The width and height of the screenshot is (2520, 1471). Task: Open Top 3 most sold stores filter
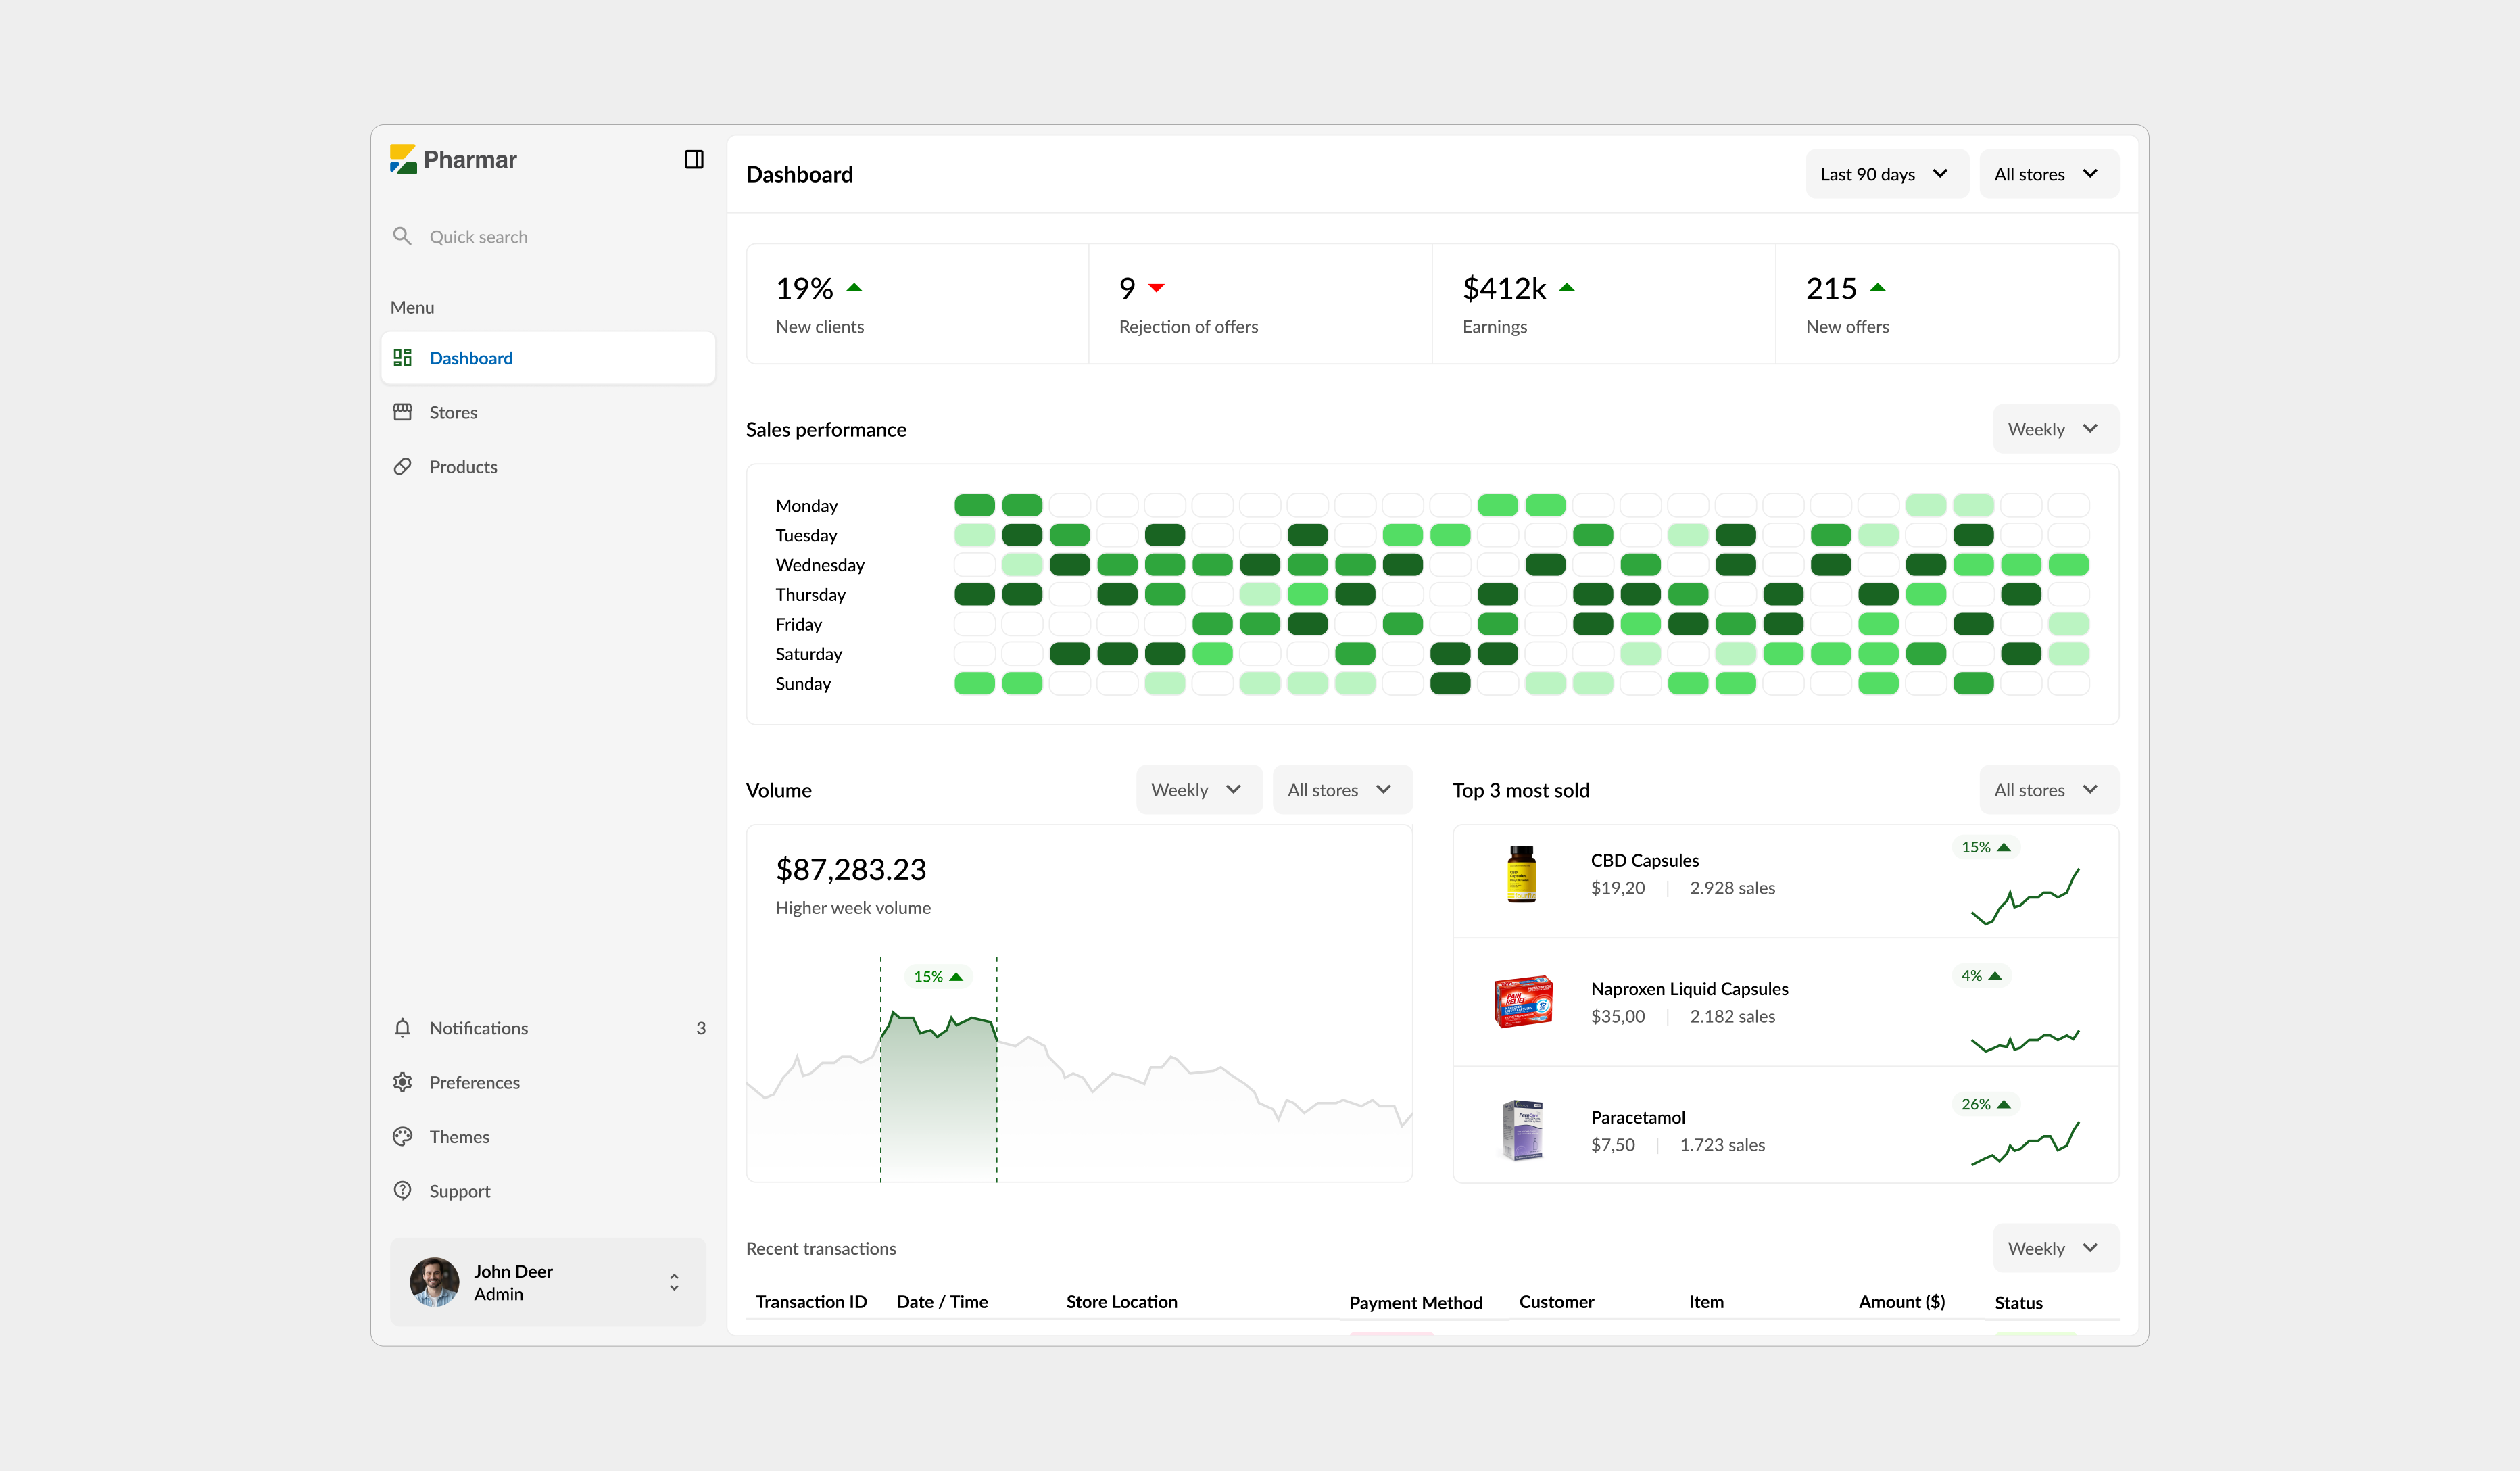tap(2047, 790)
